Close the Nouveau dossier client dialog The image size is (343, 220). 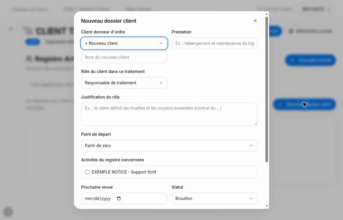(255, 21)
